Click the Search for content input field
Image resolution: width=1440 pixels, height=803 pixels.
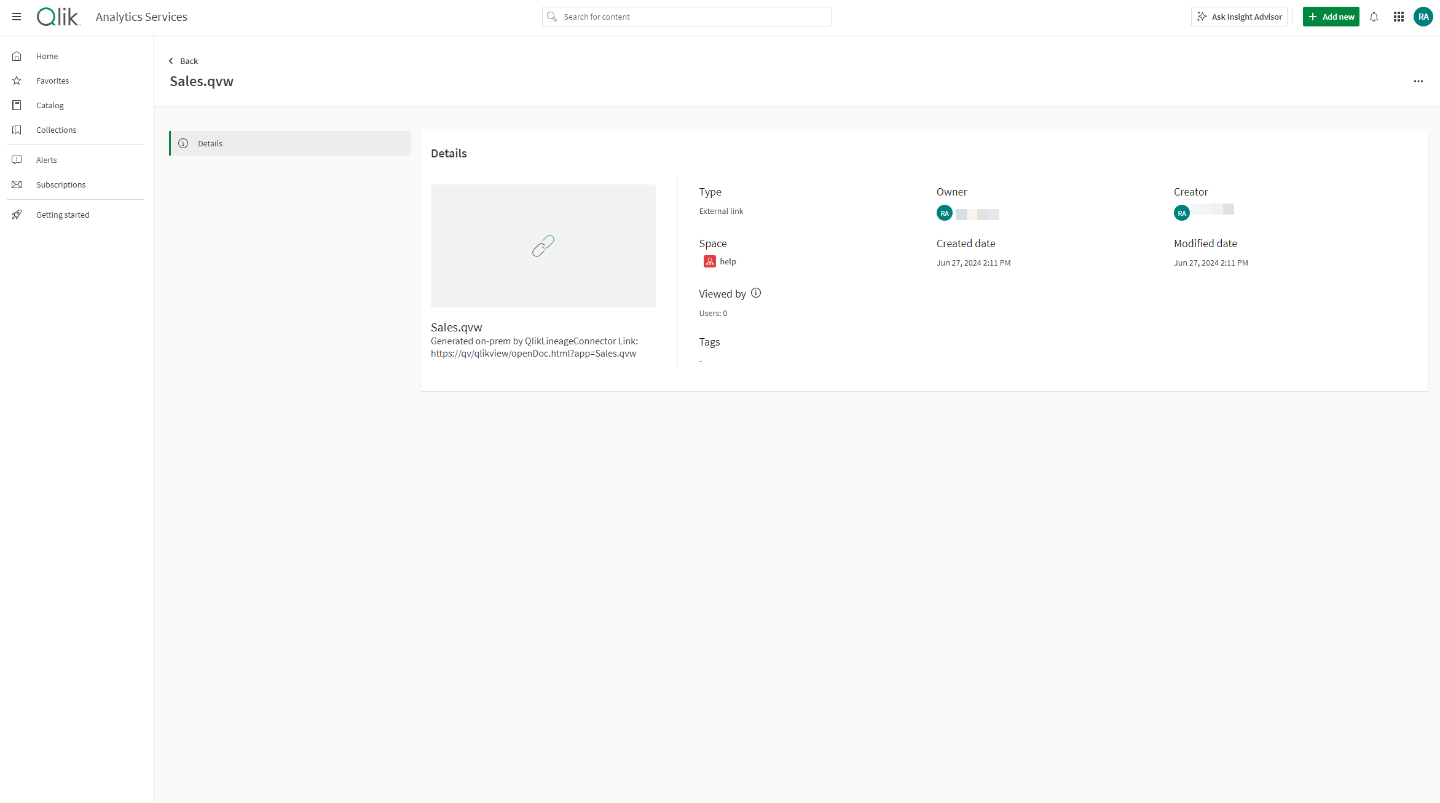(x=688, y=17)
